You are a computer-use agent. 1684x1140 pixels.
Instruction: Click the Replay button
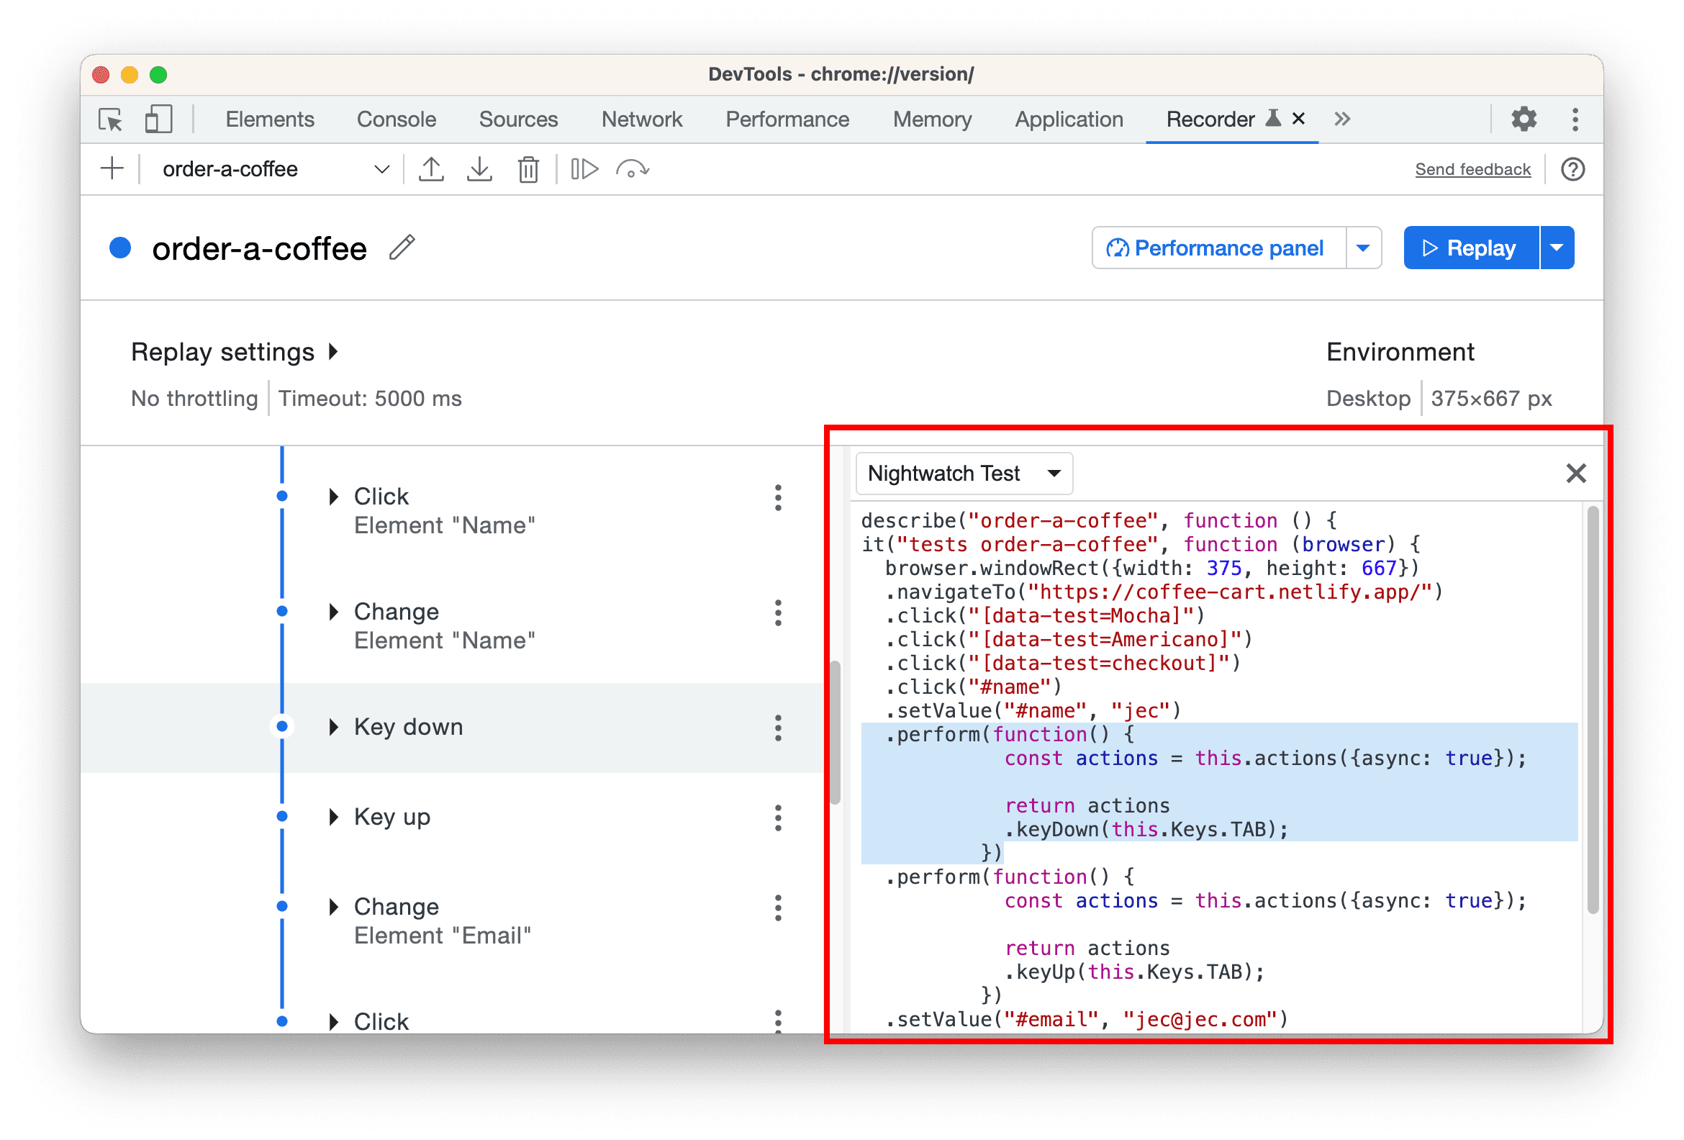click(1469, 248)
